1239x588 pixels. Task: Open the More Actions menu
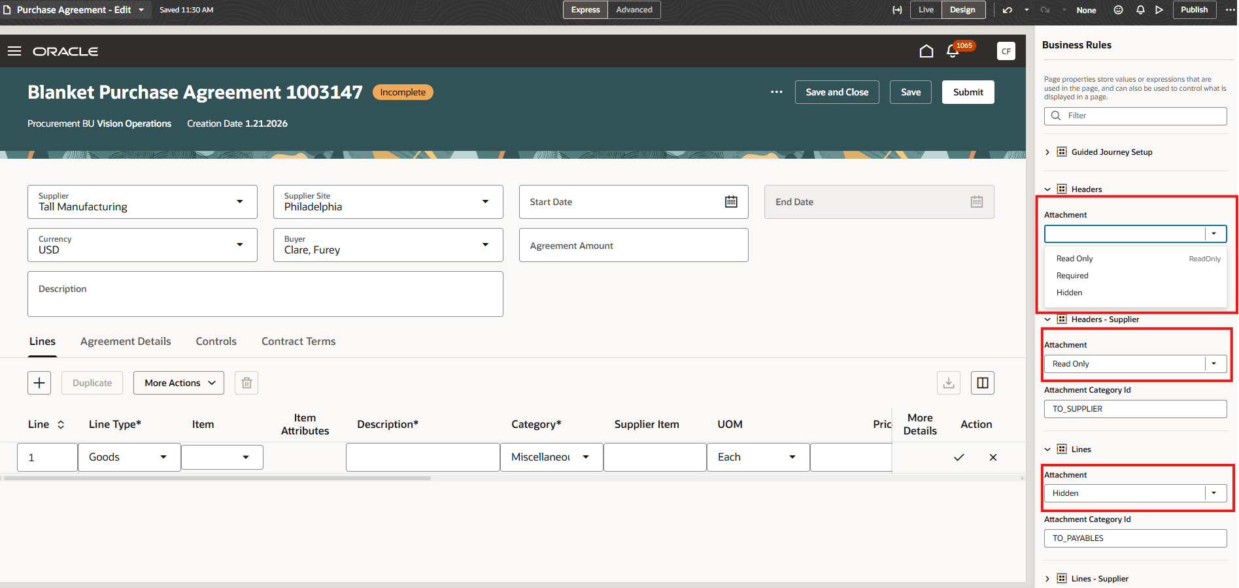click(178, 383)
